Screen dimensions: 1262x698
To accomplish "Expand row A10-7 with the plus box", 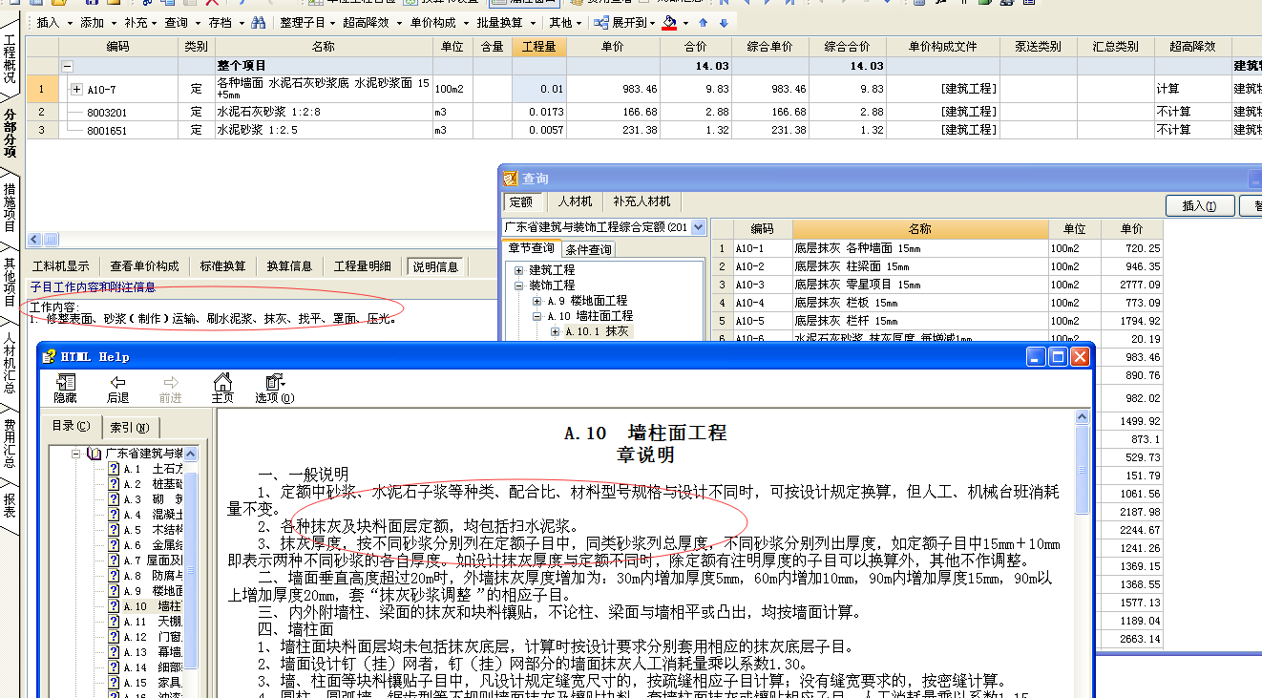I will (x=76, y=90).
